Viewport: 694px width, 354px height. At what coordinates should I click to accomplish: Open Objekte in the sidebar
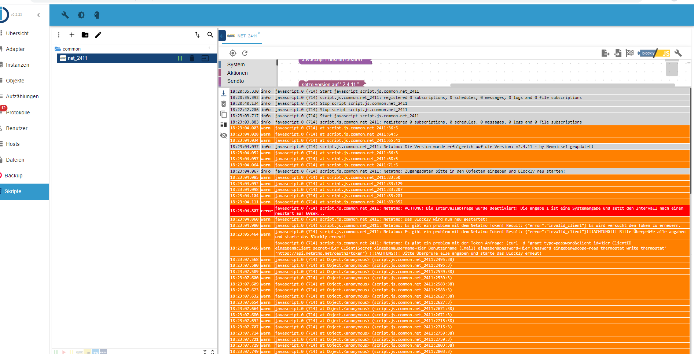(15, 81)
